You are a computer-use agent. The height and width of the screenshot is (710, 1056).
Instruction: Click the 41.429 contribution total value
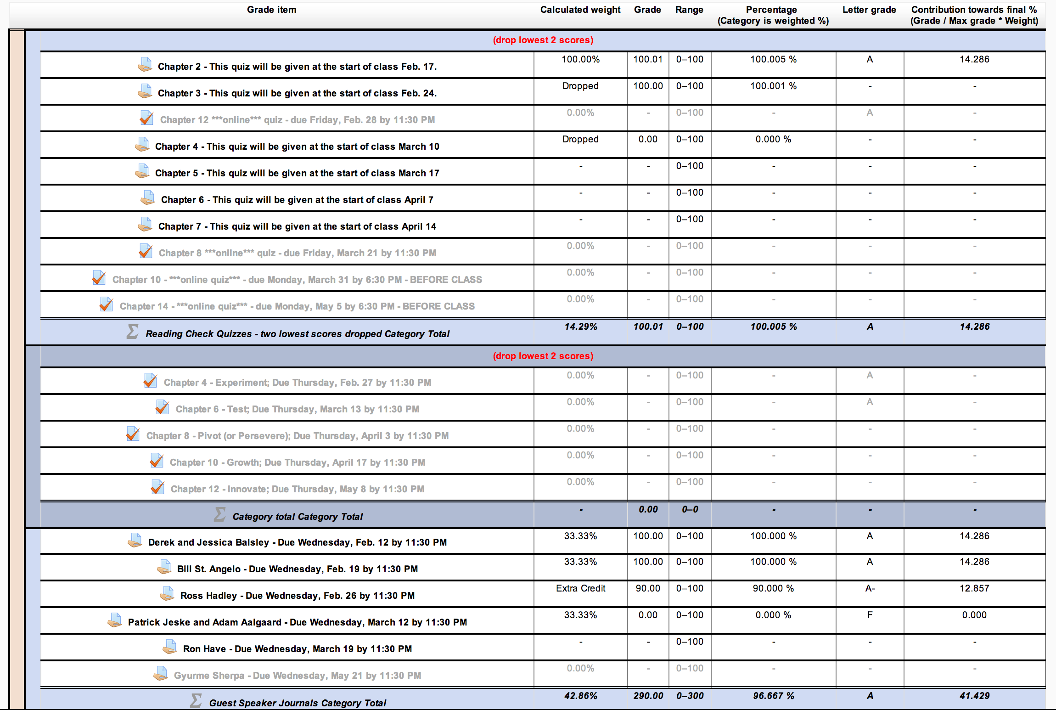[x=974, y=696]
